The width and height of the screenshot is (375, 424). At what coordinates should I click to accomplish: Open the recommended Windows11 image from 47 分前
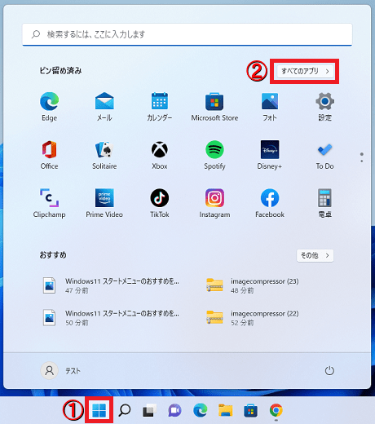tap(112, 285)
